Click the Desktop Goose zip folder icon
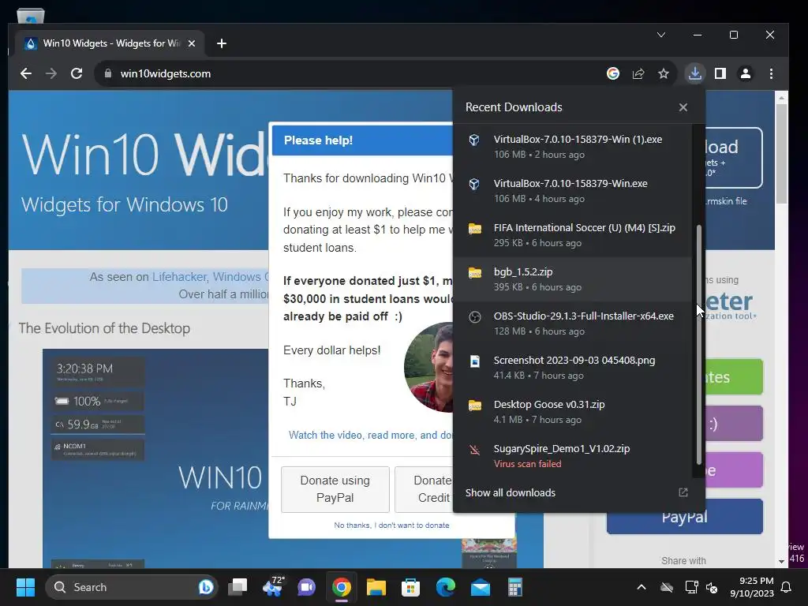808x606 pixels. 474,406
